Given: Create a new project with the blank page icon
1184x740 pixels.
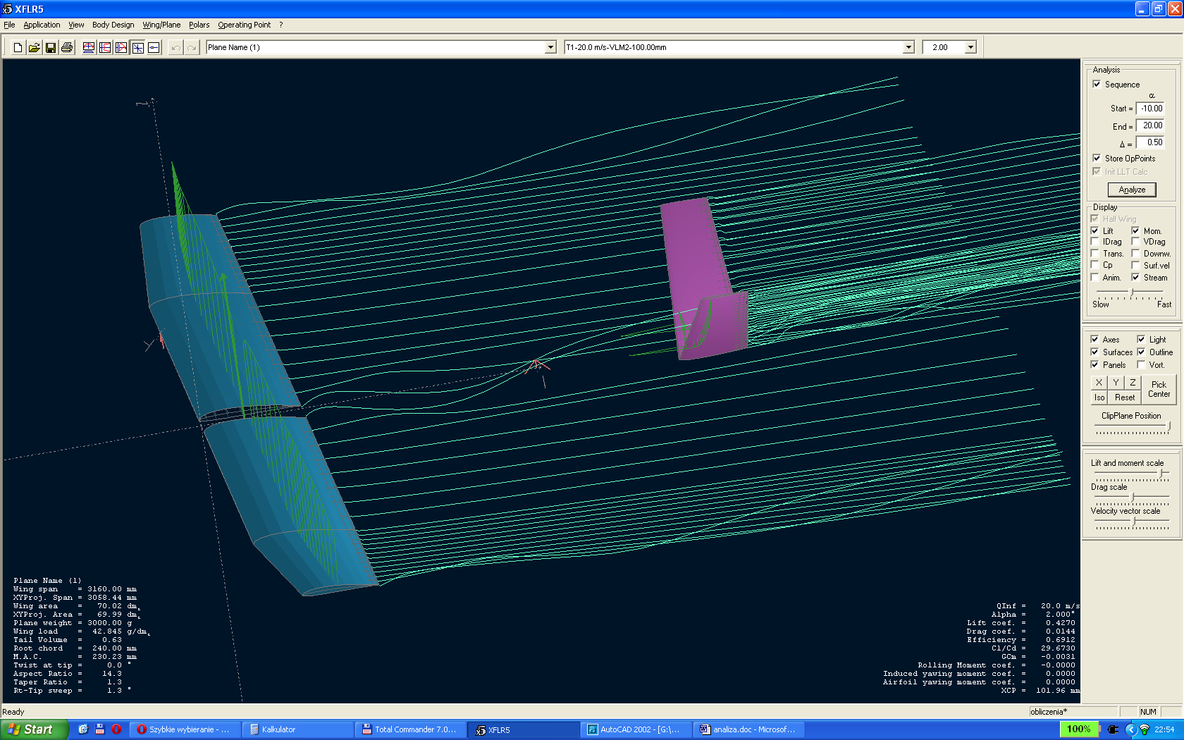Looking at the screenshot, I should pyautogui.click(x=18, y=47).
